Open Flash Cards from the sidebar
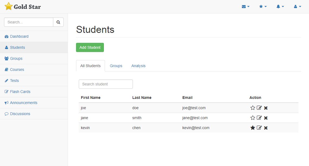Viewport: 309px width, 166px height. click(20, 92)
